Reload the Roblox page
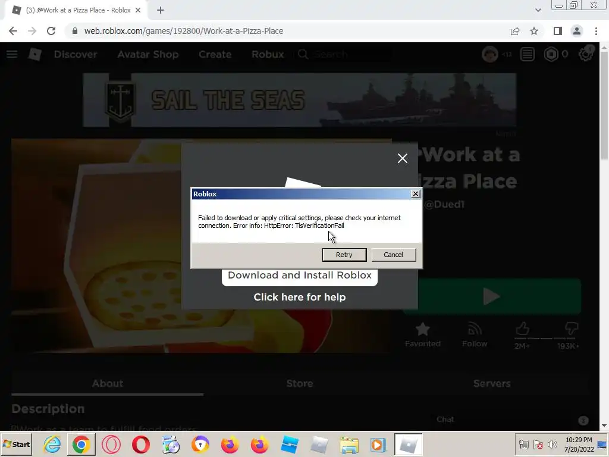 tap(51, 31)
